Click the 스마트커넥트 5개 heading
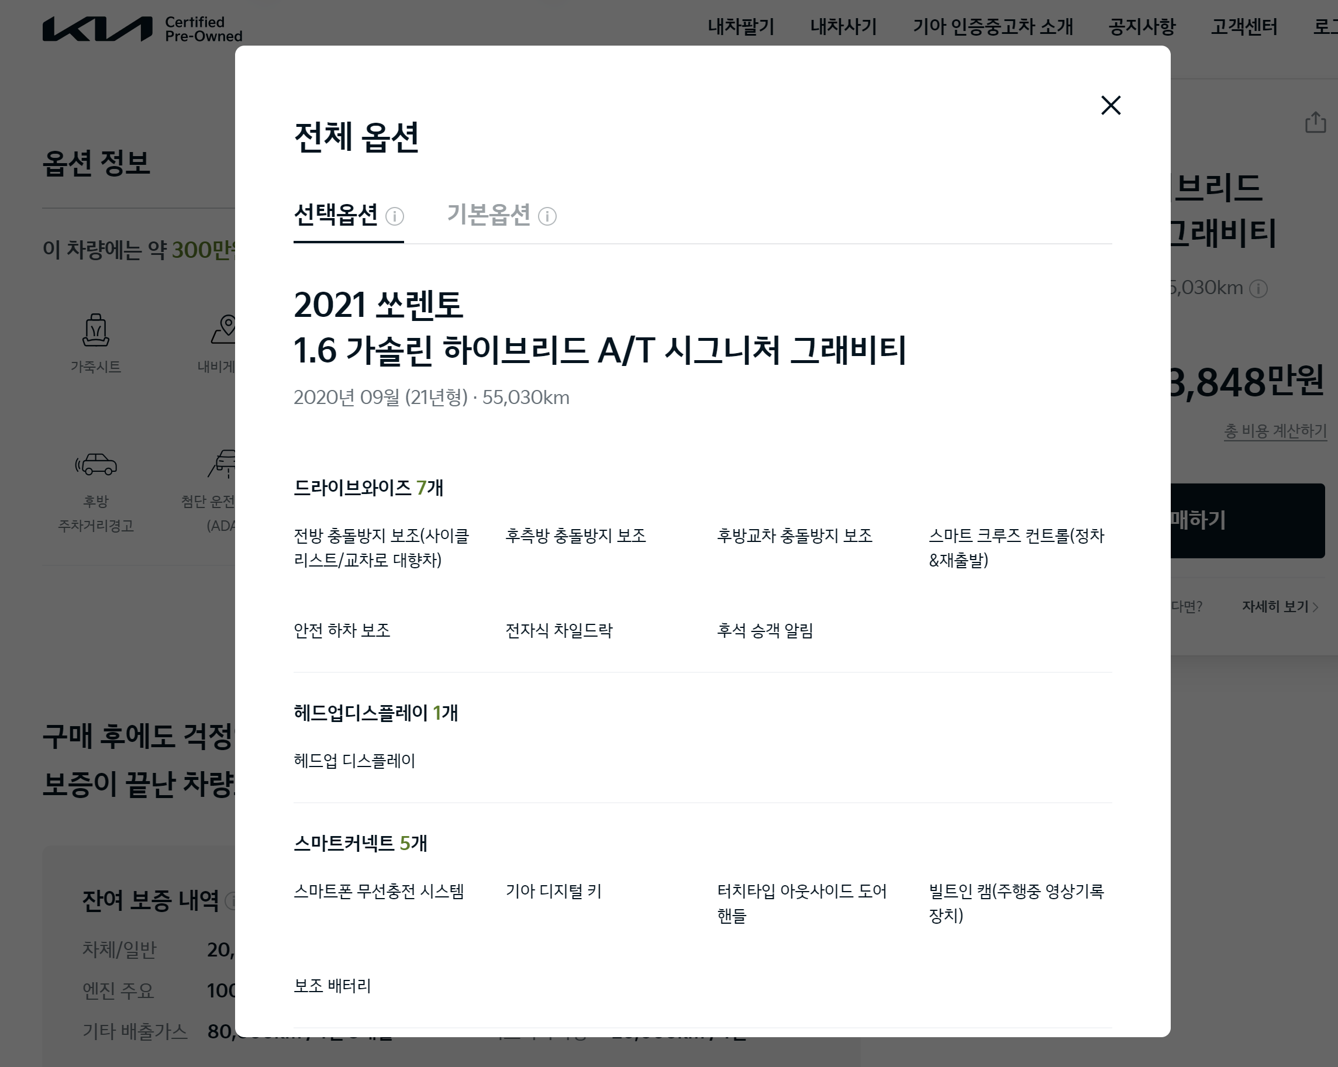This screenshot has height=1067, width=1338. (361, 843)
